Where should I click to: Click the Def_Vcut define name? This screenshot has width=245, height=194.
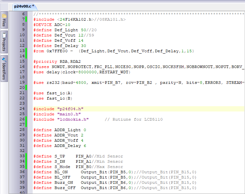click(65, 35)
